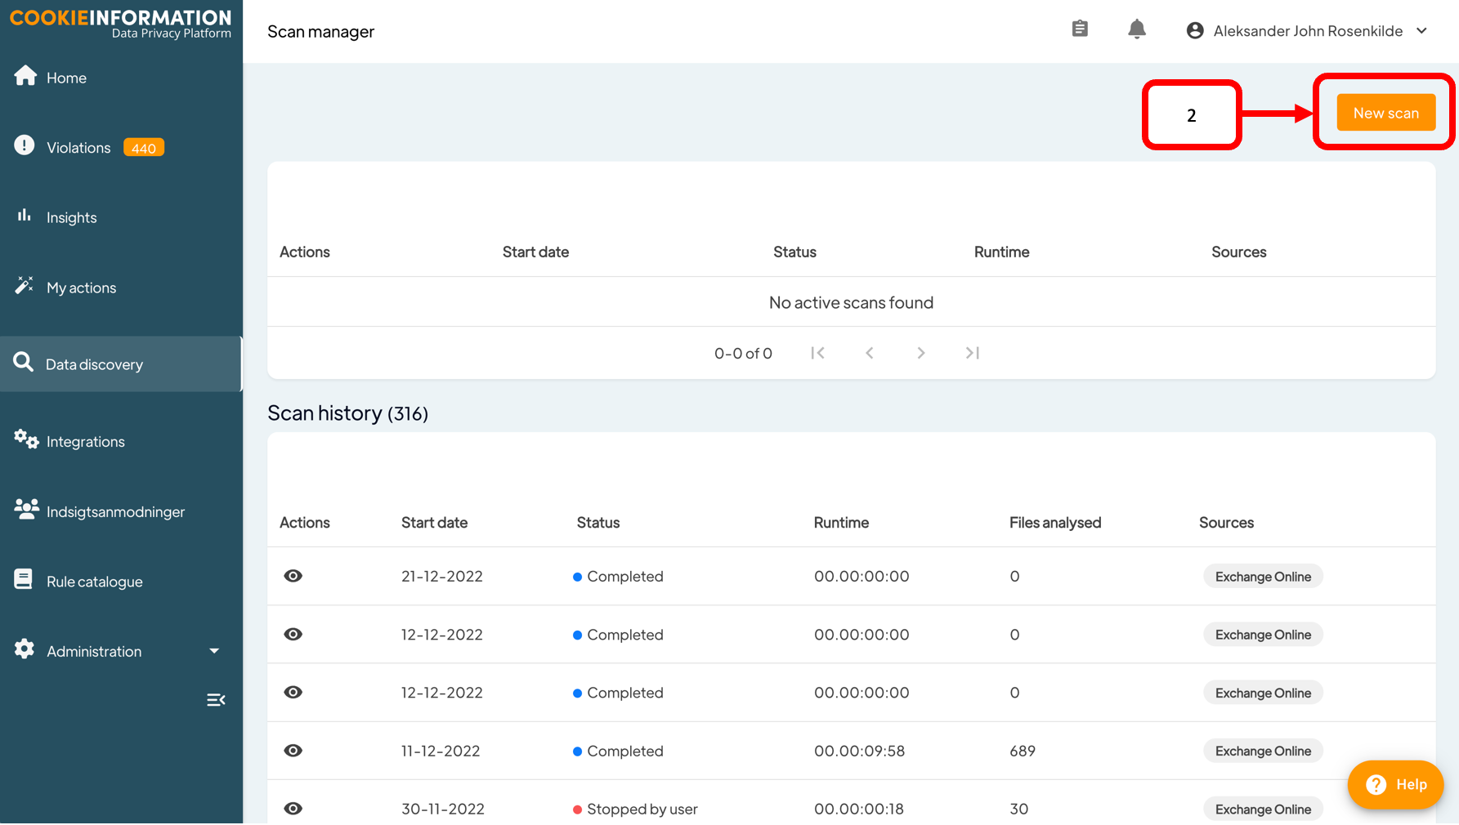The height and width of the screenshot is (825, 1459).
Task: Click the Insights bar chart icon
Action: (x=25, y=216)
